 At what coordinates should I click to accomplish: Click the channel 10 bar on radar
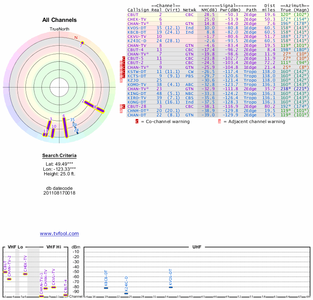tap(53, 132)
